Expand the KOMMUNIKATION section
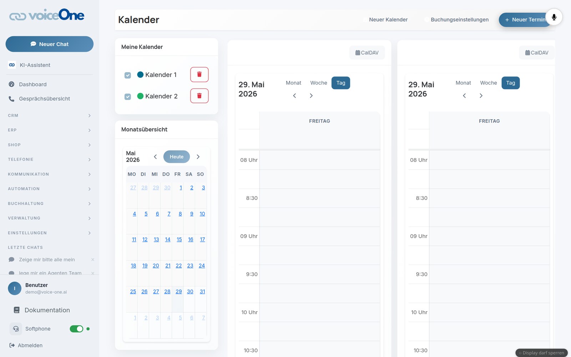 [49, 174]
